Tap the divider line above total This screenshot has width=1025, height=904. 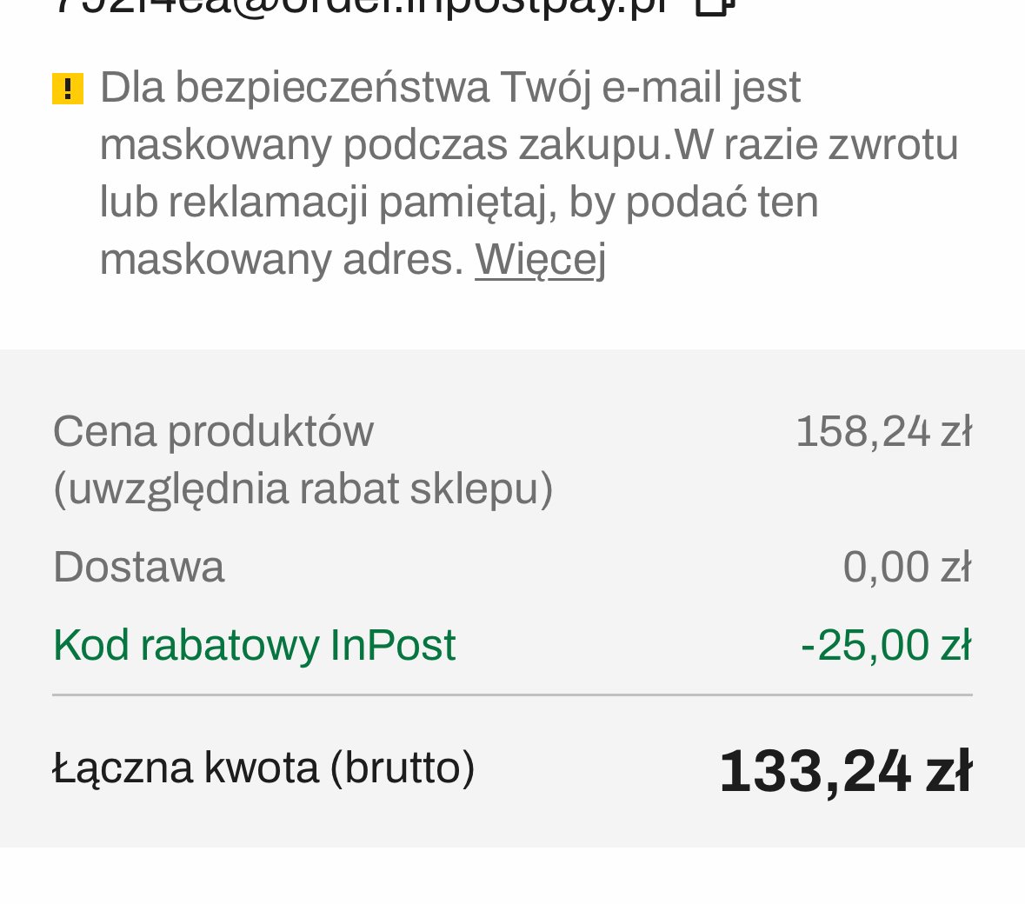[513, 695]
